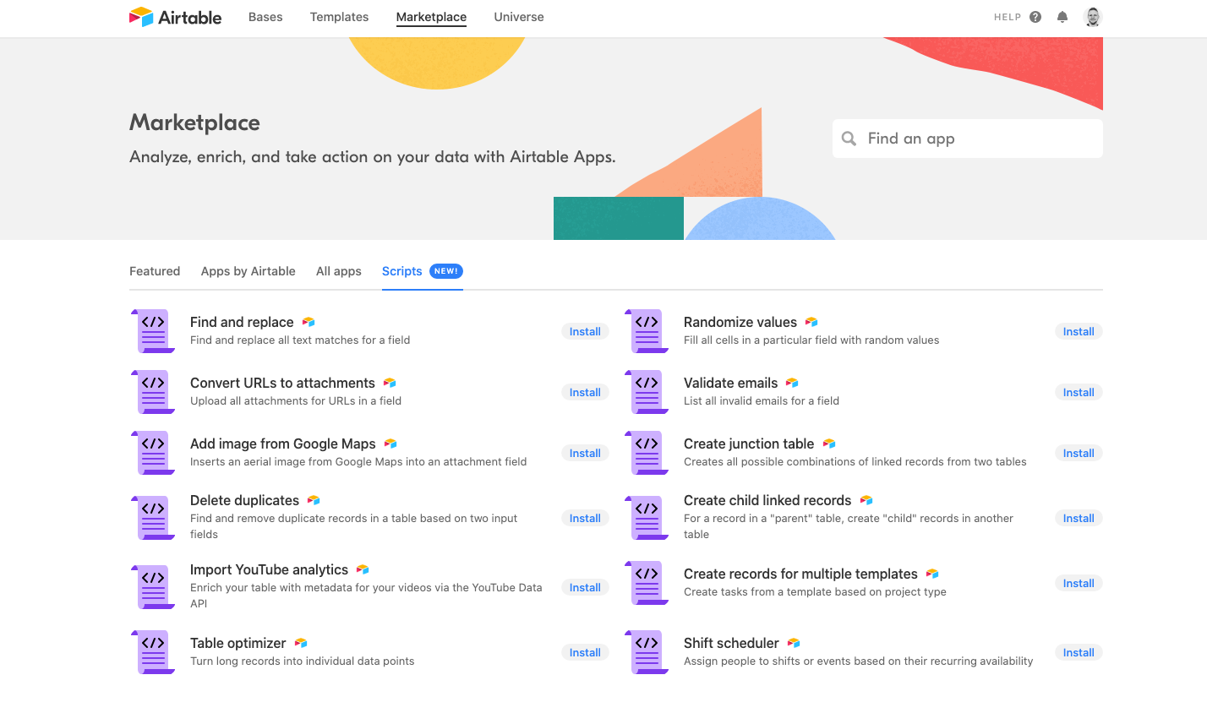This screenshot has height=713, width=1207.
Task: Install the Delete duplicates script
Action: click(x=585, y=518)
